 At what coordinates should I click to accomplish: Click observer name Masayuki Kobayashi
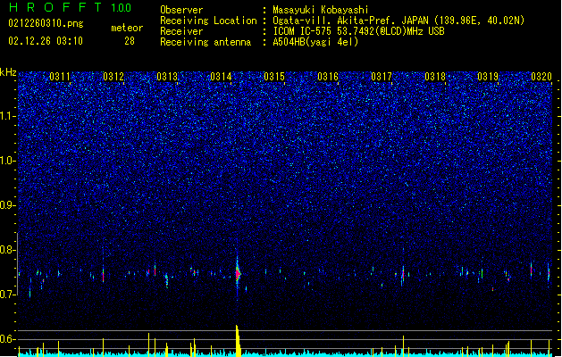[x=321, y=10]
